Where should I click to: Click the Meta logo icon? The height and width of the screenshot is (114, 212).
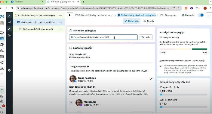click(2, 16)
